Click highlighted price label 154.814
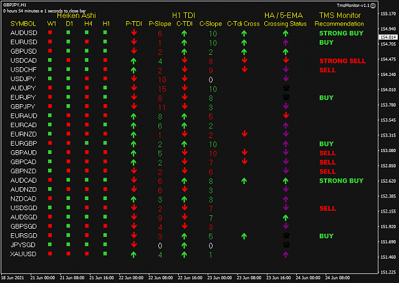This screenshot has height=283, width=399. [x=388, y=37]
